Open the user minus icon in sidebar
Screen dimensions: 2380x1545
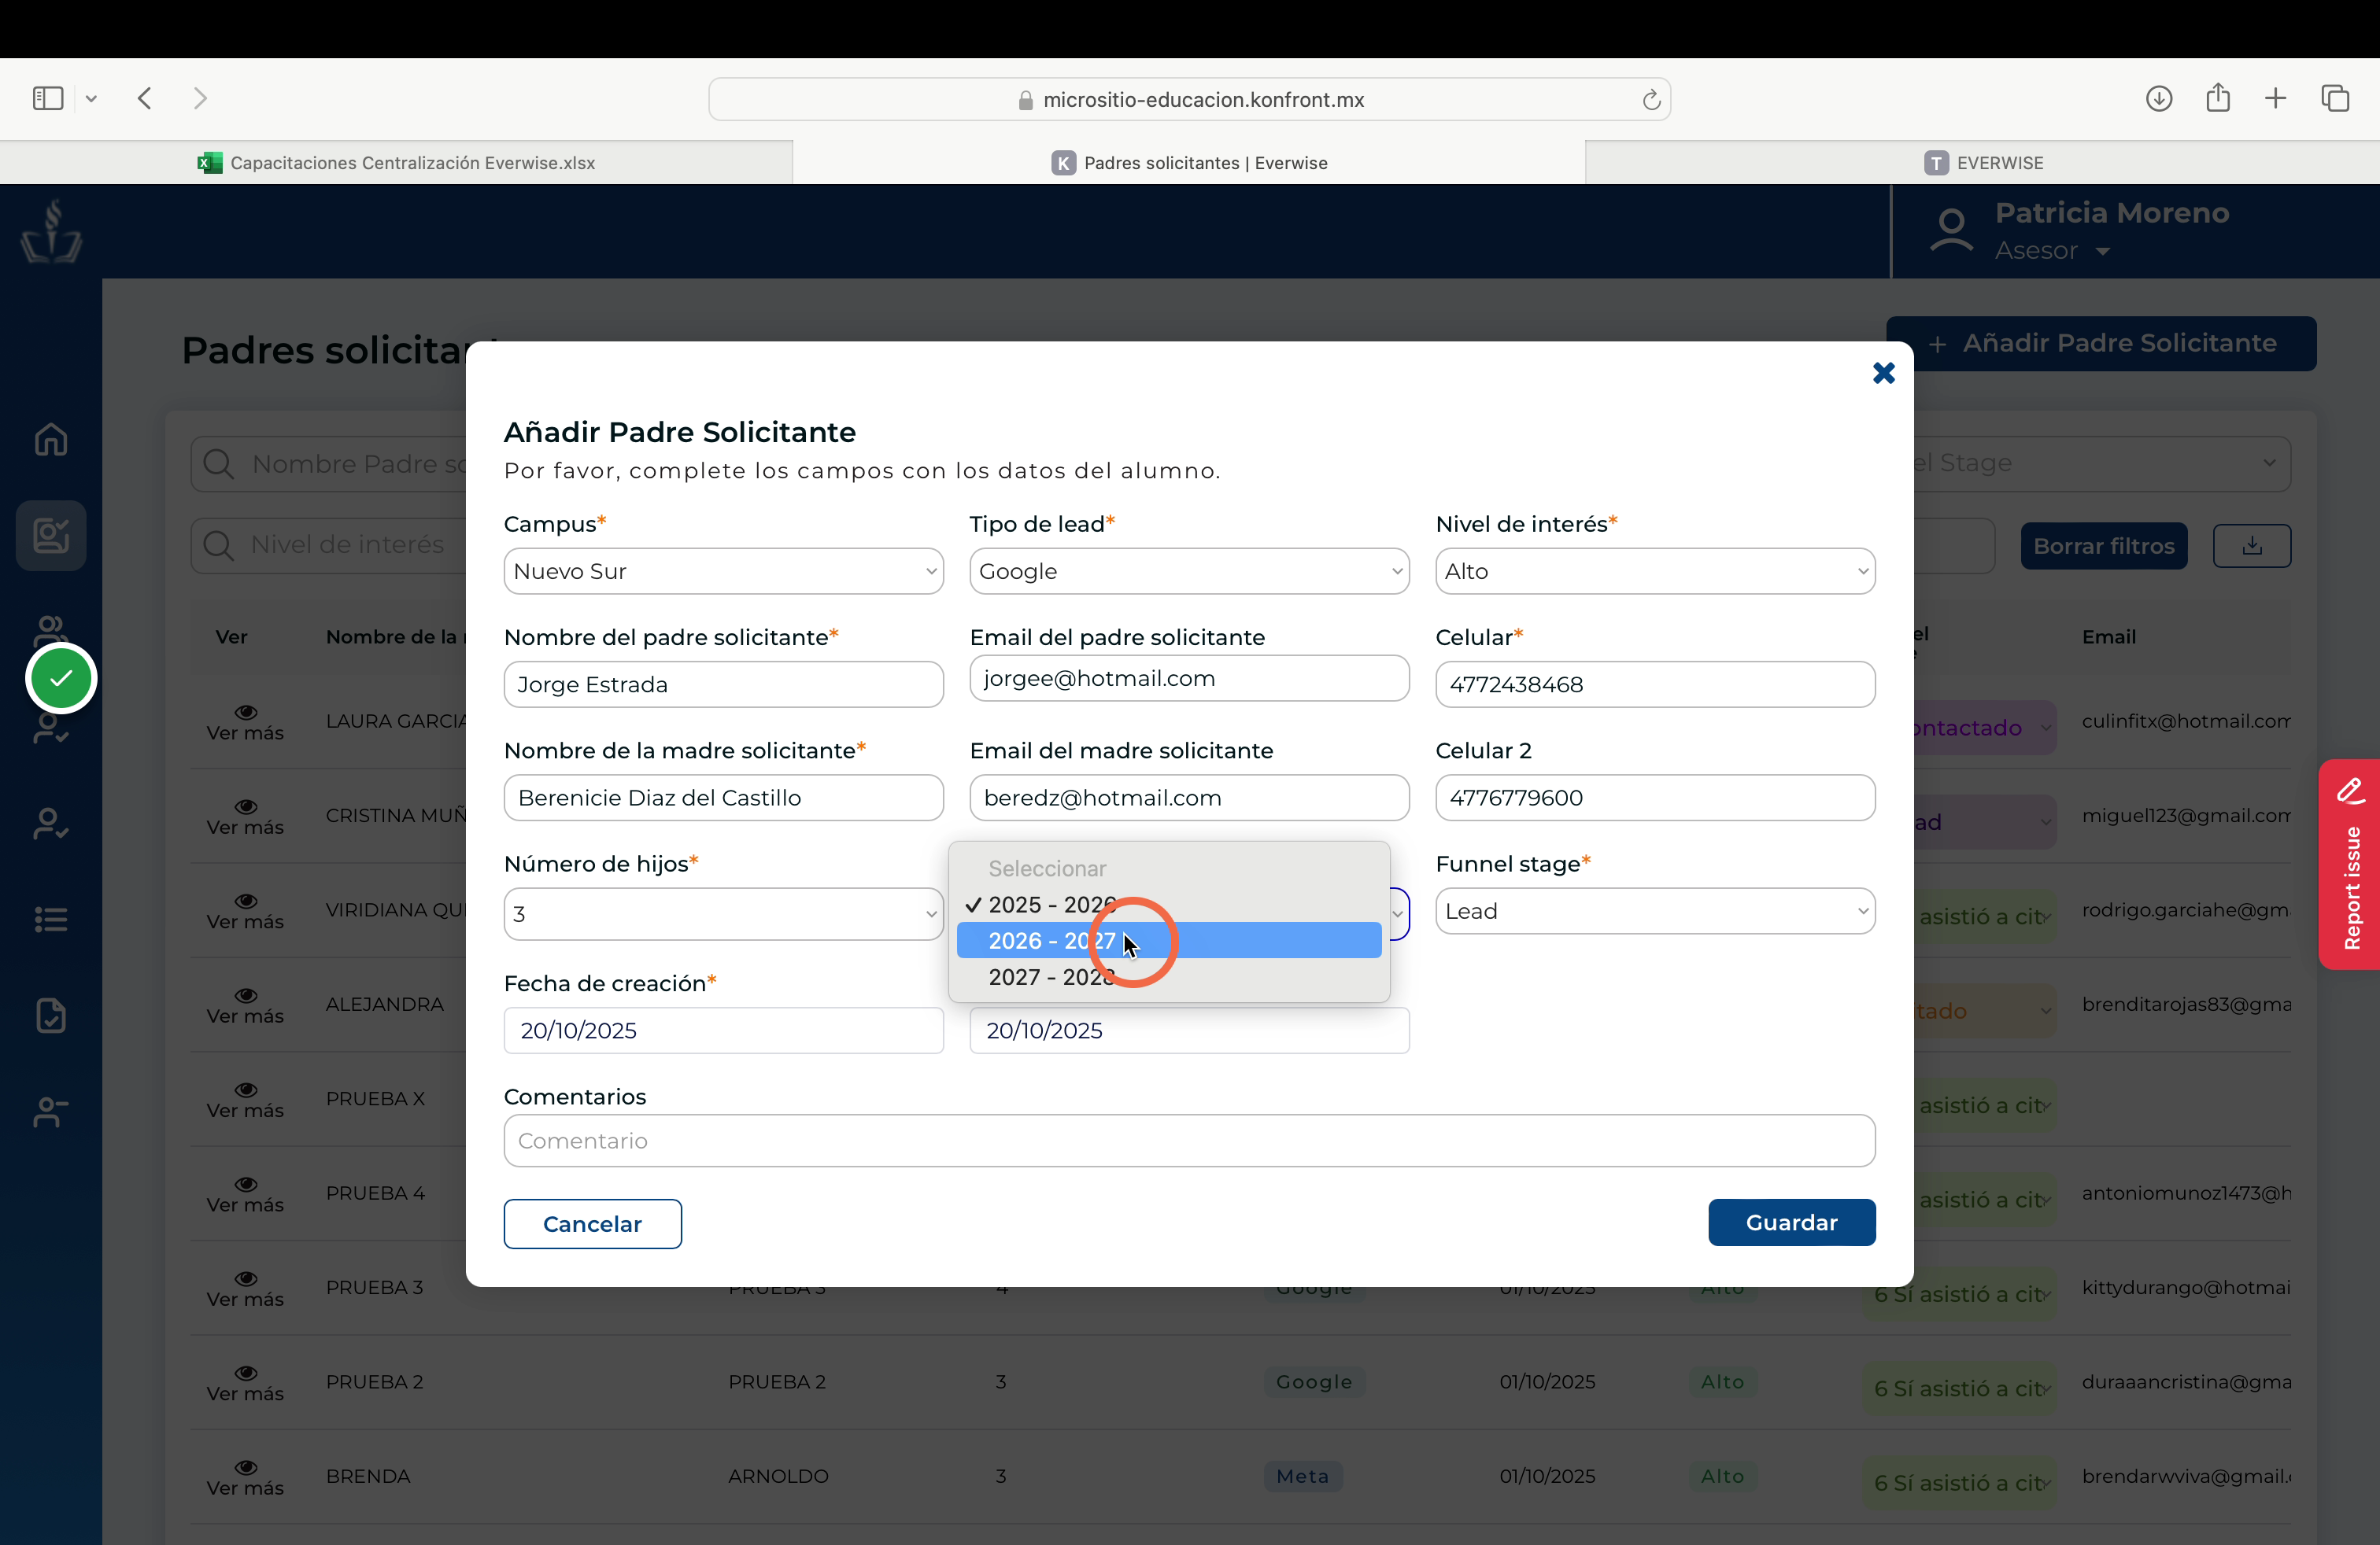tap(51, 1112)
